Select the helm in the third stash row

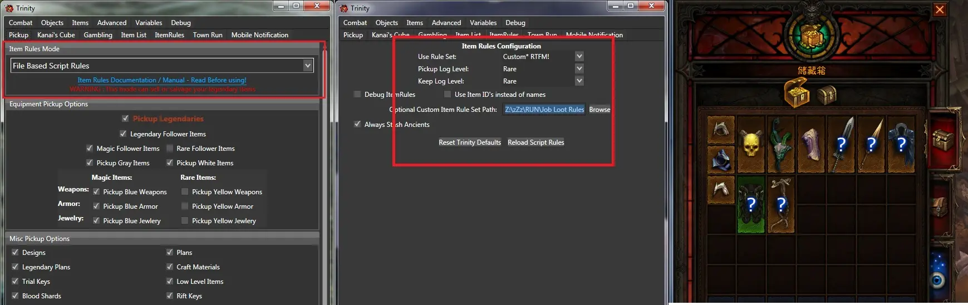point(721,190)
